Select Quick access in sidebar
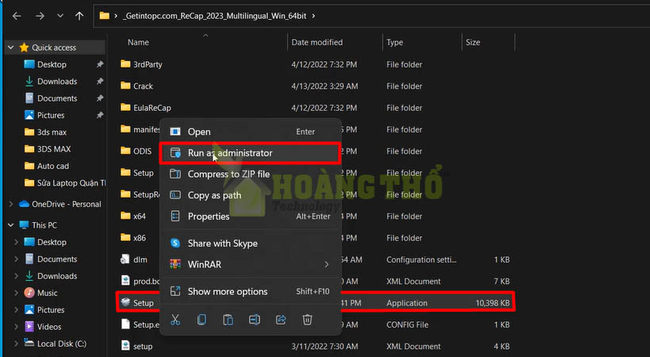 [54, 48]
